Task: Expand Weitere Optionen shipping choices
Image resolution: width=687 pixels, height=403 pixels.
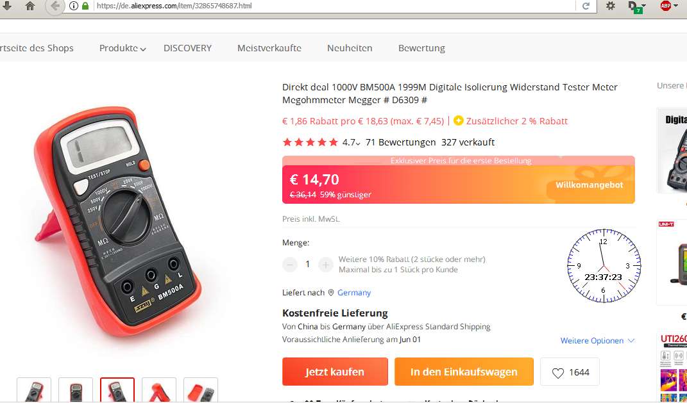Action: click(597, 340)
